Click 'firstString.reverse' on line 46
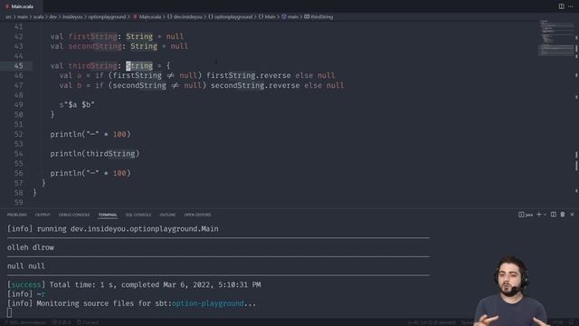579x326 pixels. [x=249, y=75]
